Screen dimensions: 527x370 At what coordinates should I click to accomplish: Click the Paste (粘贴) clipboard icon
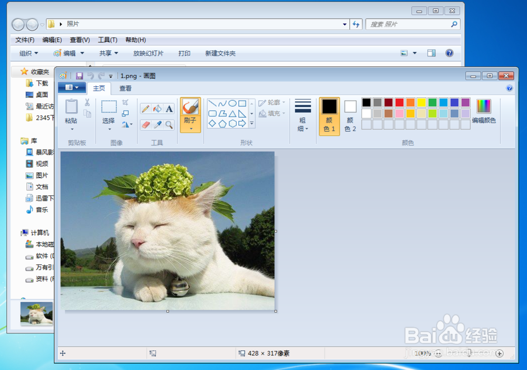[71, 106]
